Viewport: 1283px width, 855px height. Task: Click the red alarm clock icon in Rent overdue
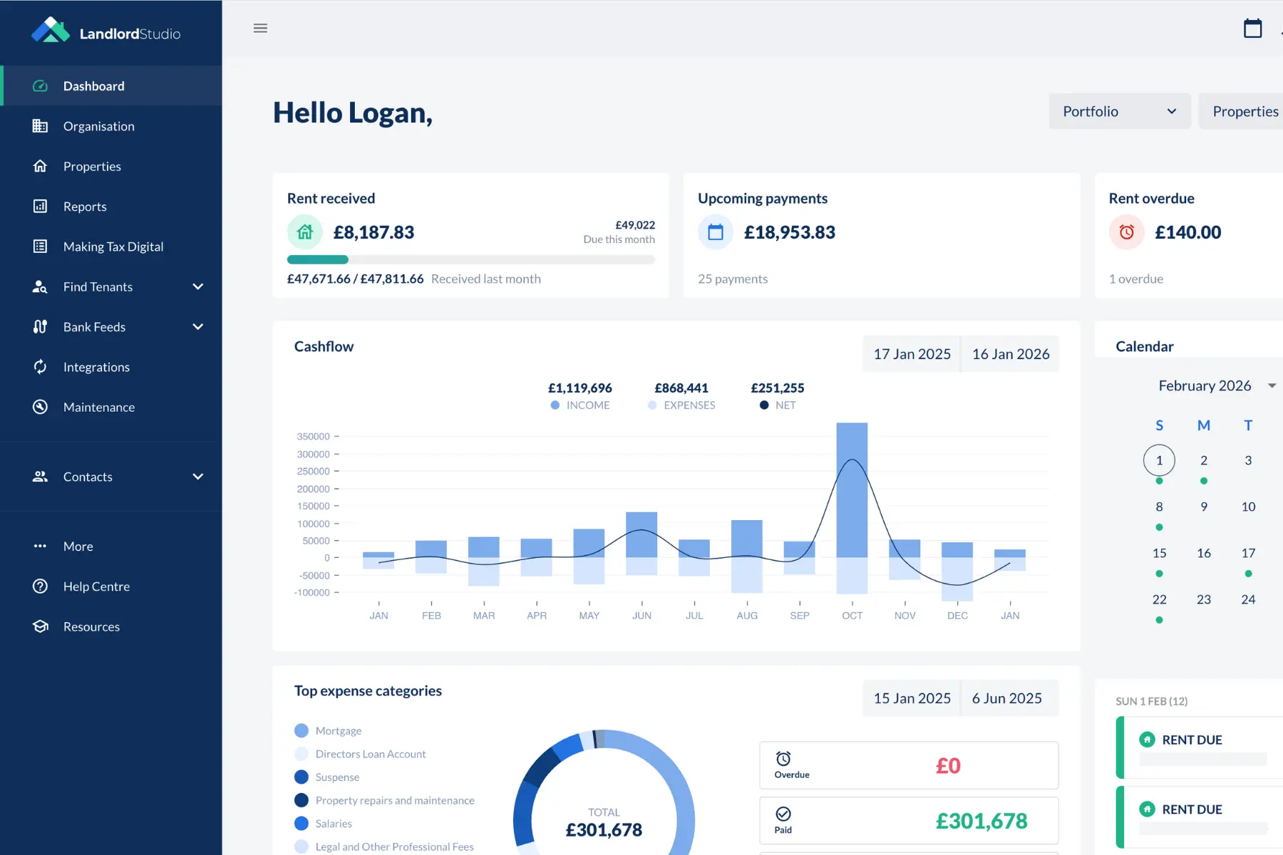tap(1127, 232)
